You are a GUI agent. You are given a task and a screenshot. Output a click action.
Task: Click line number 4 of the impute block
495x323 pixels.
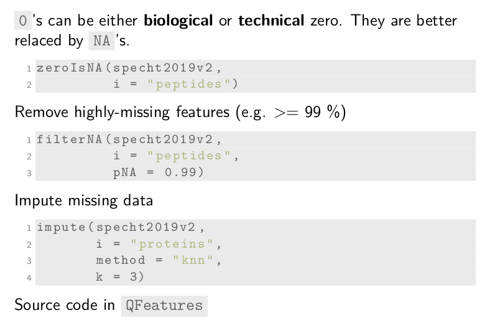point(29,278)
